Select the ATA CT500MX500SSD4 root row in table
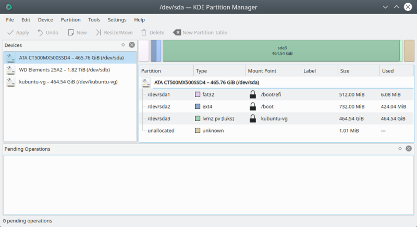The height and width of the screenshot is (227, 417). [x=276, y=82]
